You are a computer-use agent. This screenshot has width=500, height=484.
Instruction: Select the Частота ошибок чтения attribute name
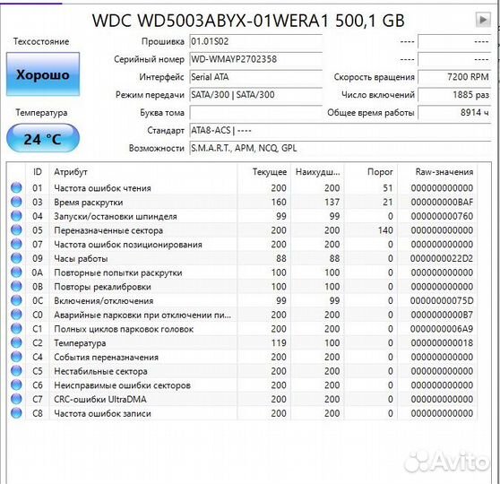pos(102,188)
